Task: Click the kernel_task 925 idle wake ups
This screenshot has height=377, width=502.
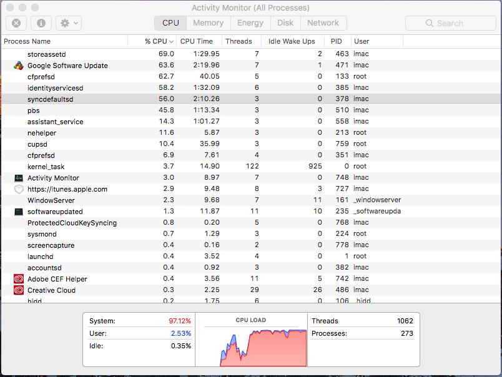Action: 315,166
